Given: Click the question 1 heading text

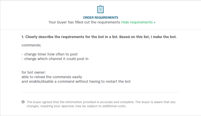Looking at the screenshot, I should [99, 37].
